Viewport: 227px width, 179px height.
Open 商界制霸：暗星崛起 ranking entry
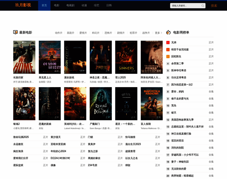click(182, 176)
